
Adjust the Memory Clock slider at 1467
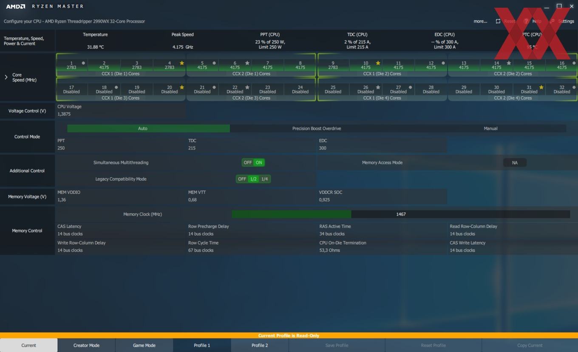click(401, 214)
